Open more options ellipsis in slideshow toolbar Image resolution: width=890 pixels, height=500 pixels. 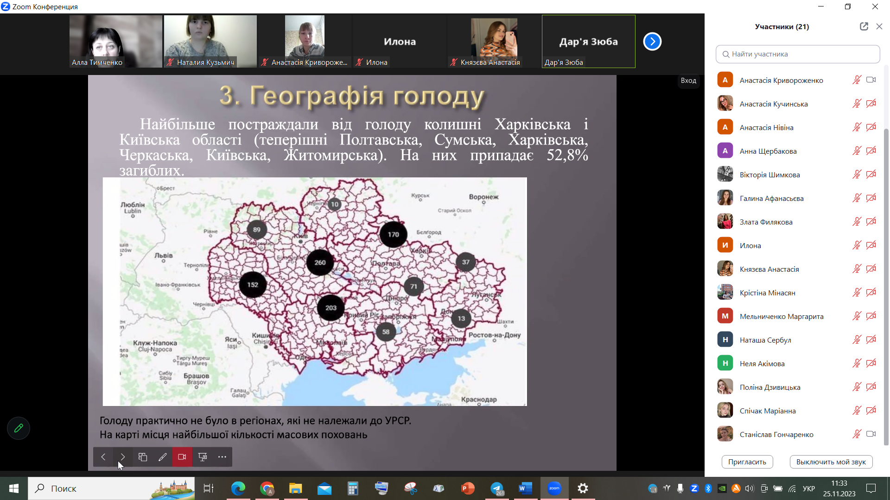click(222, 457)
